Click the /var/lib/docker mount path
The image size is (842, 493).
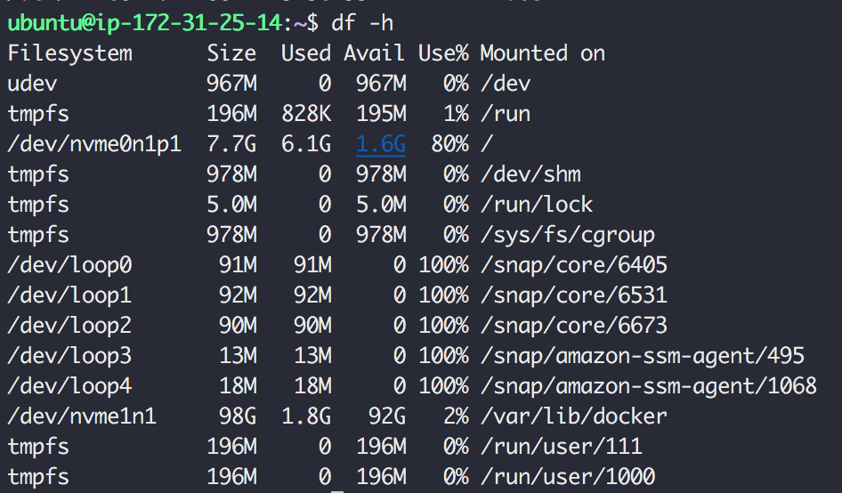[573, 416]
